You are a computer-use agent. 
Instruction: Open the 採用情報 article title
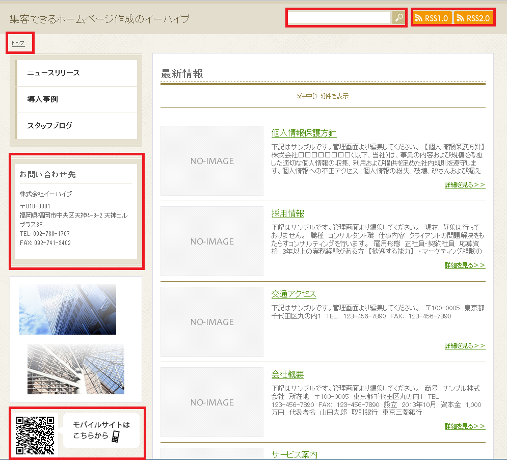pyautogui.click(x=287, y=213)
